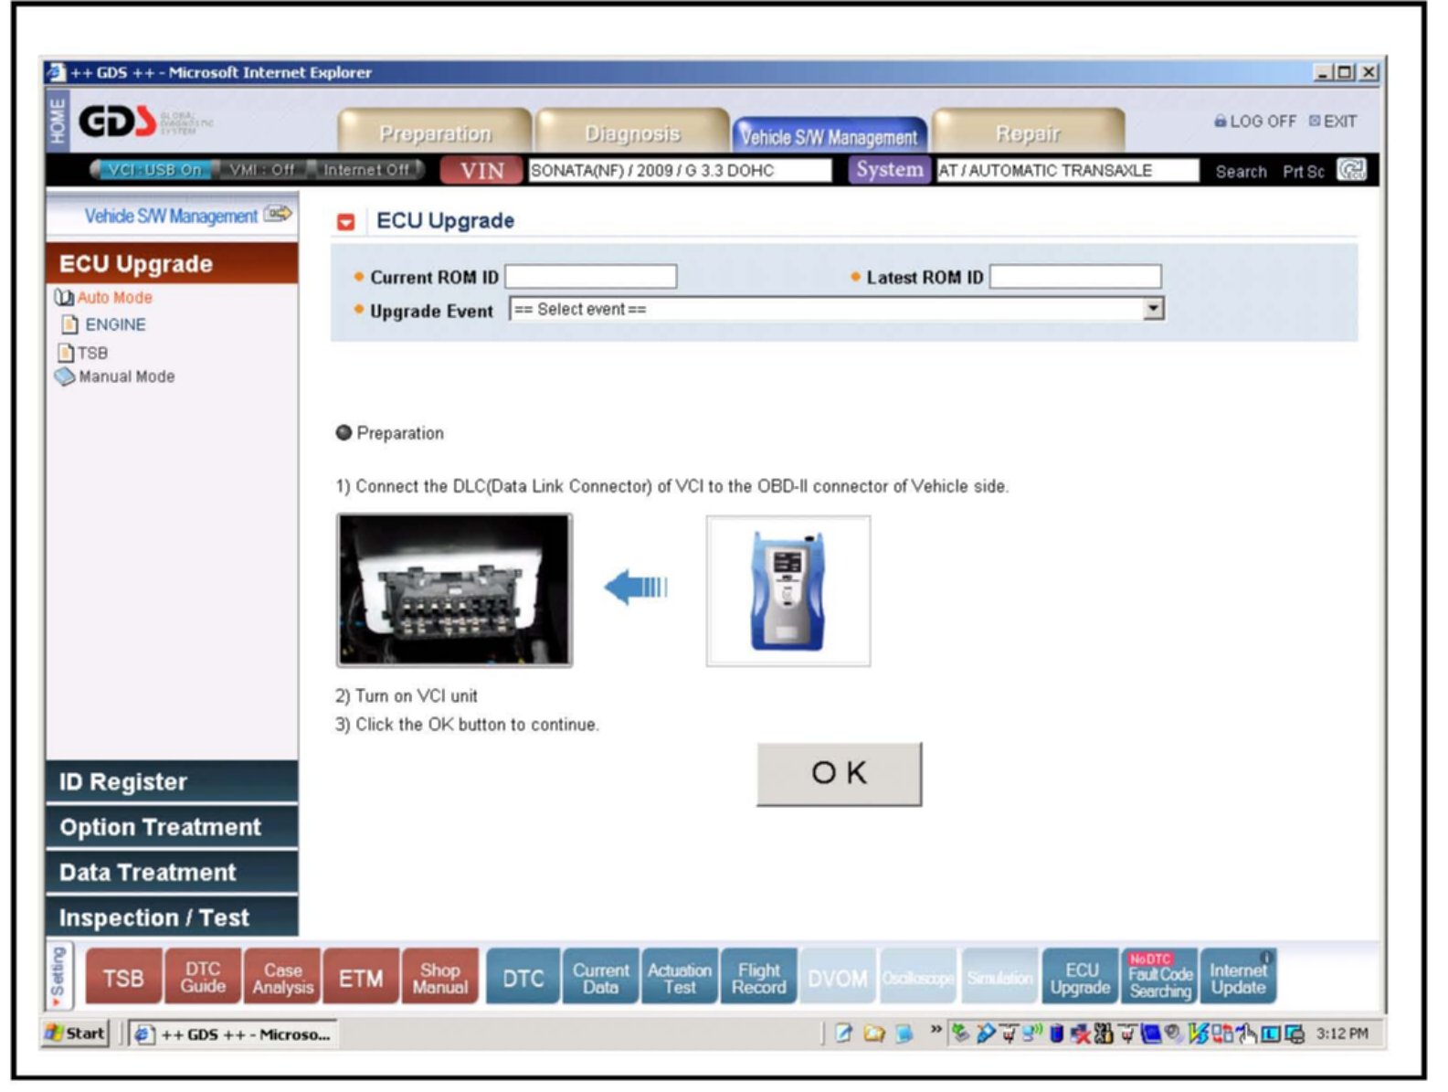Screen dimensions: 1448x1092
Task: Expand the Data Treatment panel
Action: pos(172,873)
